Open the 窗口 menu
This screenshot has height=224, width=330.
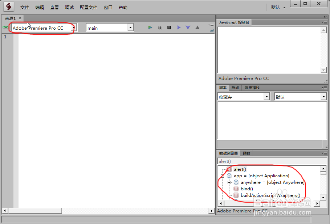[108, 8]
